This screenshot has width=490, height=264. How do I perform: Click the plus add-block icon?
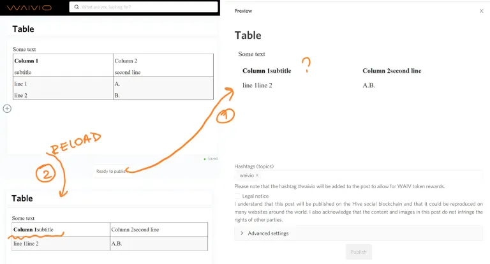[7, 108]
